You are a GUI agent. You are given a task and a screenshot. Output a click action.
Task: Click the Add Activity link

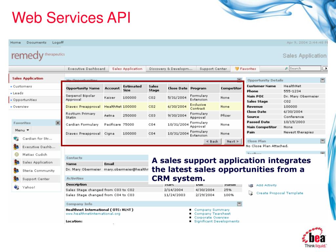tap(266, 185)
